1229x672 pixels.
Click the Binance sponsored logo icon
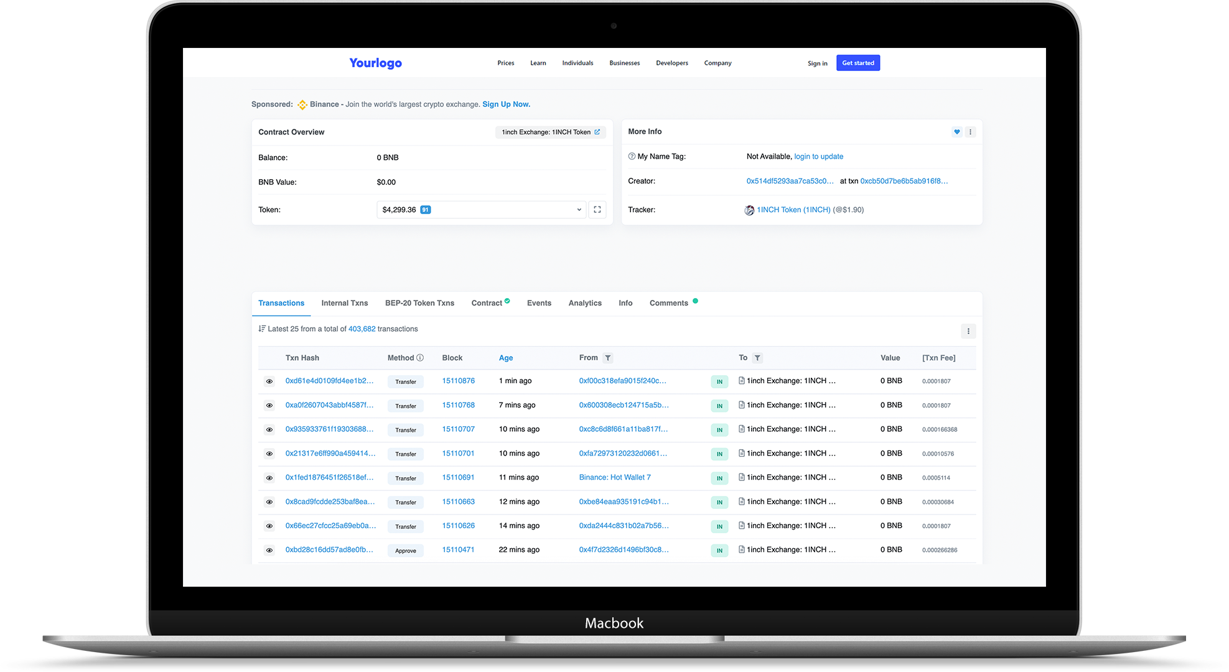tap(302, 105)
